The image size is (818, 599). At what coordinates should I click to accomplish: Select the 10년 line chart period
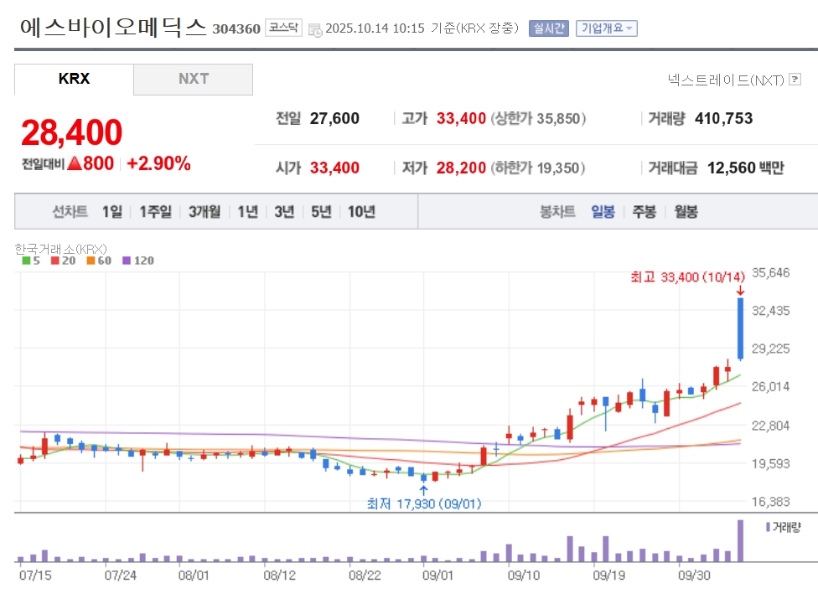click(361, 212)
